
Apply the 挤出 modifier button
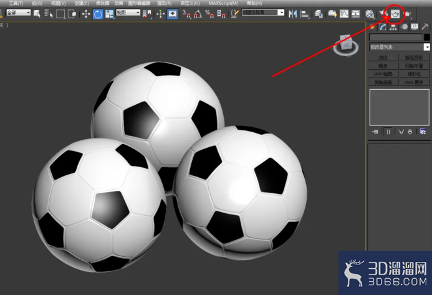coord(383,57)
